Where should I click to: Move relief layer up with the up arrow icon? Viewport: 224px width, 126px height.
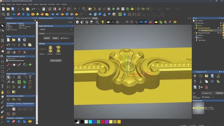(x=195, y=82)
